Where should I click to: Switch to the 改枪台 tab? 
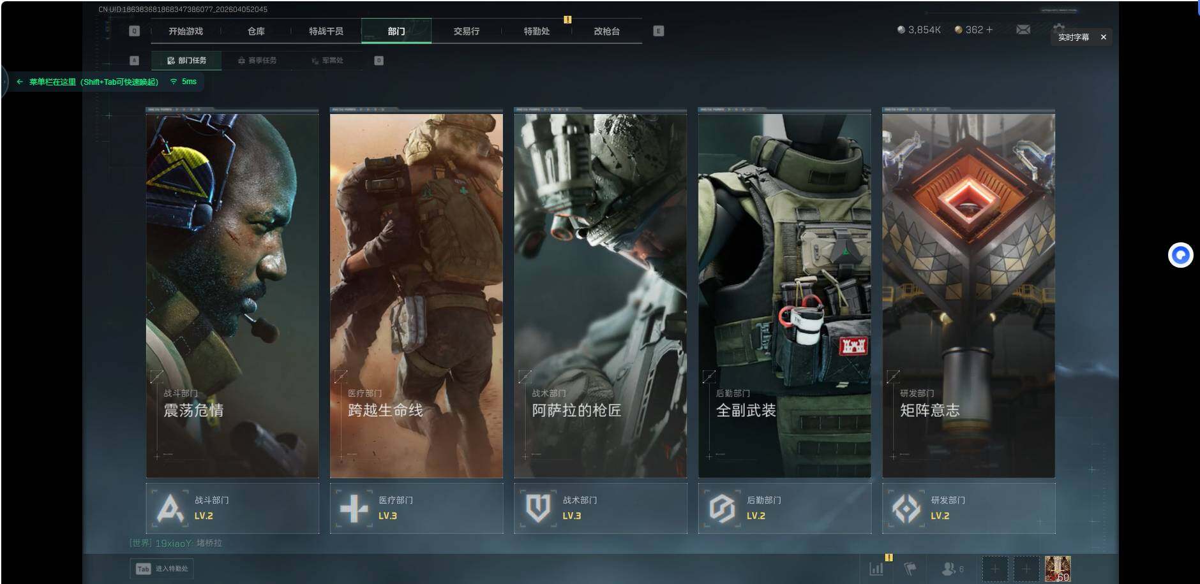pos(607,31)
